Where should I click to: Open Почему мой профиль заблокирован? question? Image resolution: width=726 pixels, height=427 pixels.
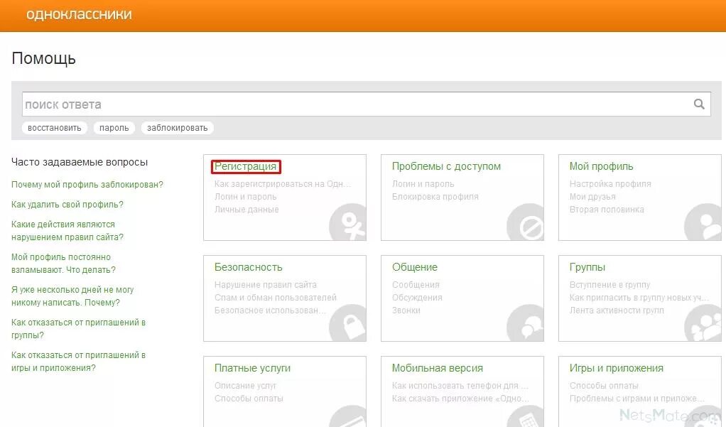pyautogui.click(x=87, y=184)
